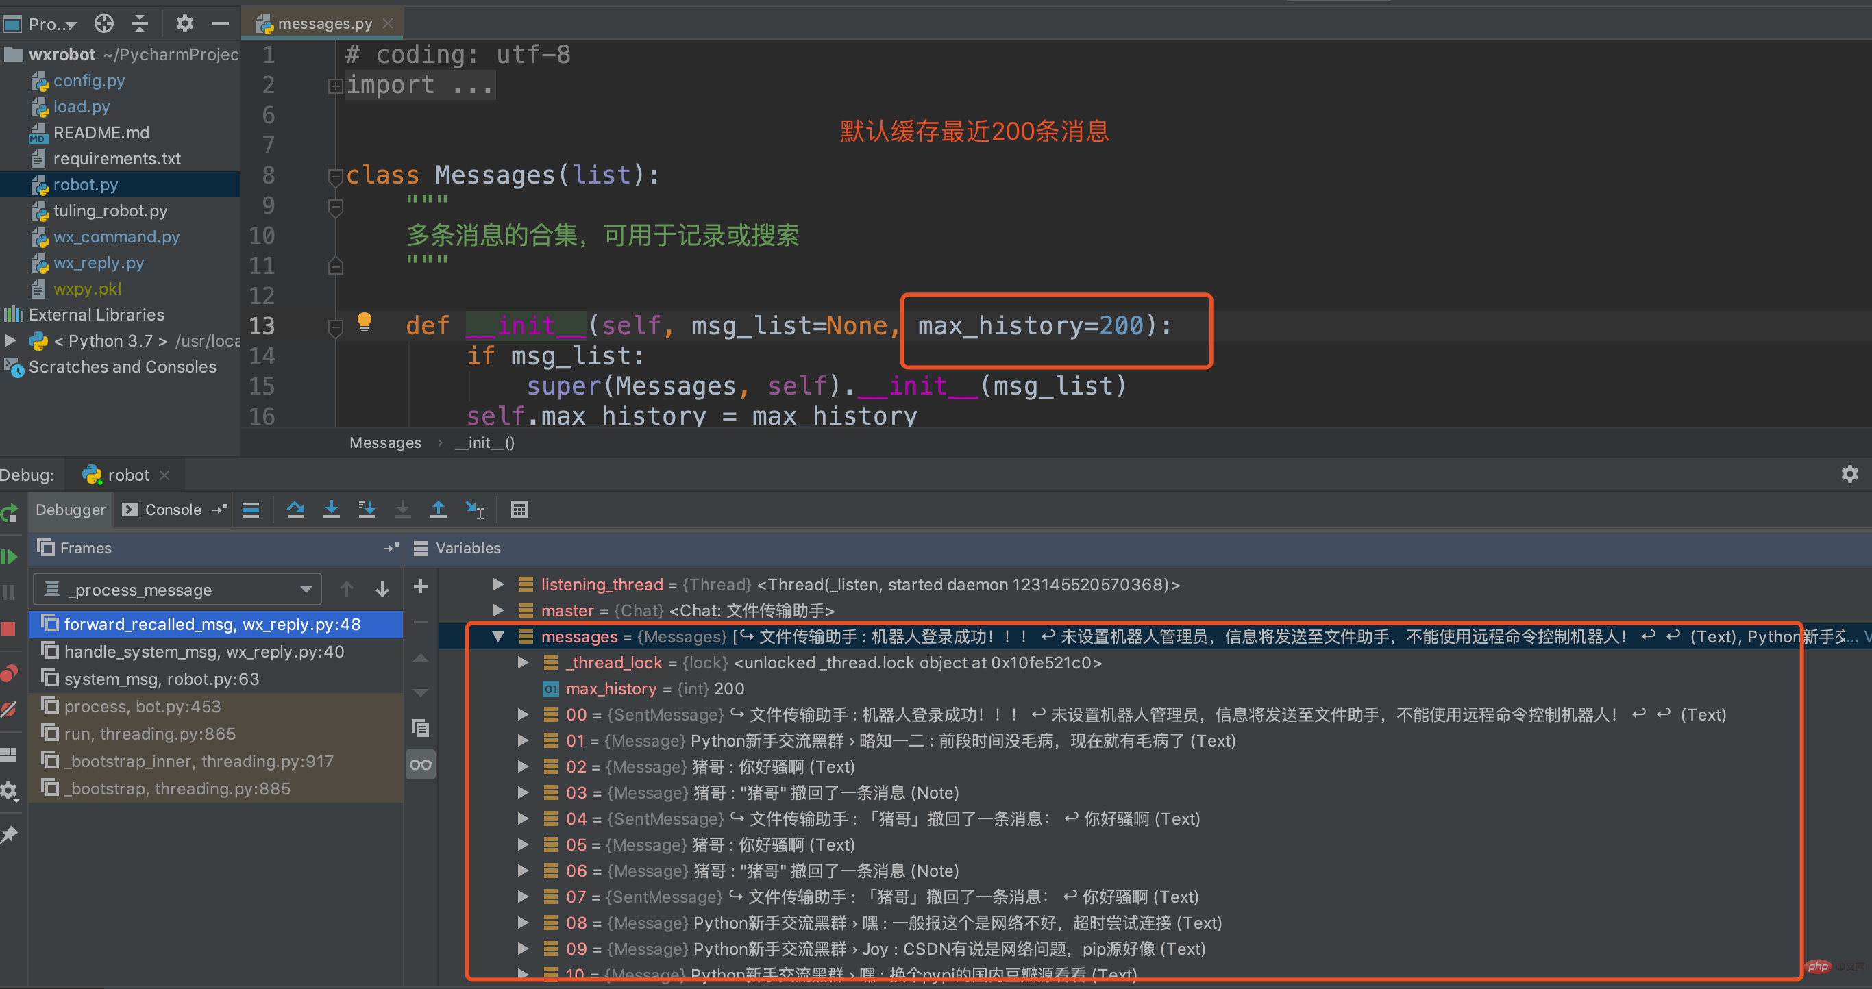Fold the __init__ method
This screenshot has height=989, width=1872.
335,327
